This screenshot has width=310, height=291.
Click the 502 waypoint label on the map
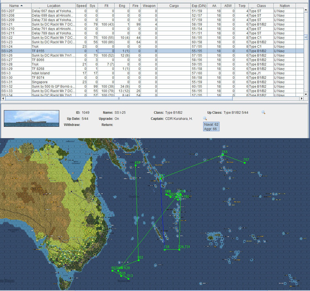tap(140, 257)
